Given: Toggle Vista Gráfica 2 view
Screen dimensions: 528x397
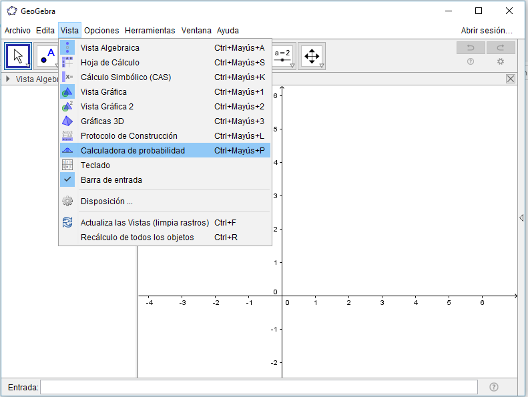Looking at the screenshot, I should (107, 106).
